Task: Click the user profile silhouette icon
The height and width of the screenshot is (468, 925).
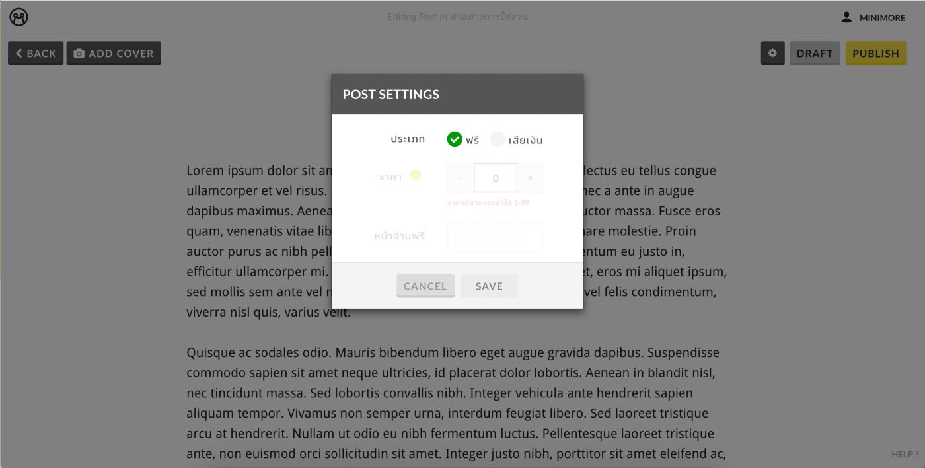Action: 846,17
